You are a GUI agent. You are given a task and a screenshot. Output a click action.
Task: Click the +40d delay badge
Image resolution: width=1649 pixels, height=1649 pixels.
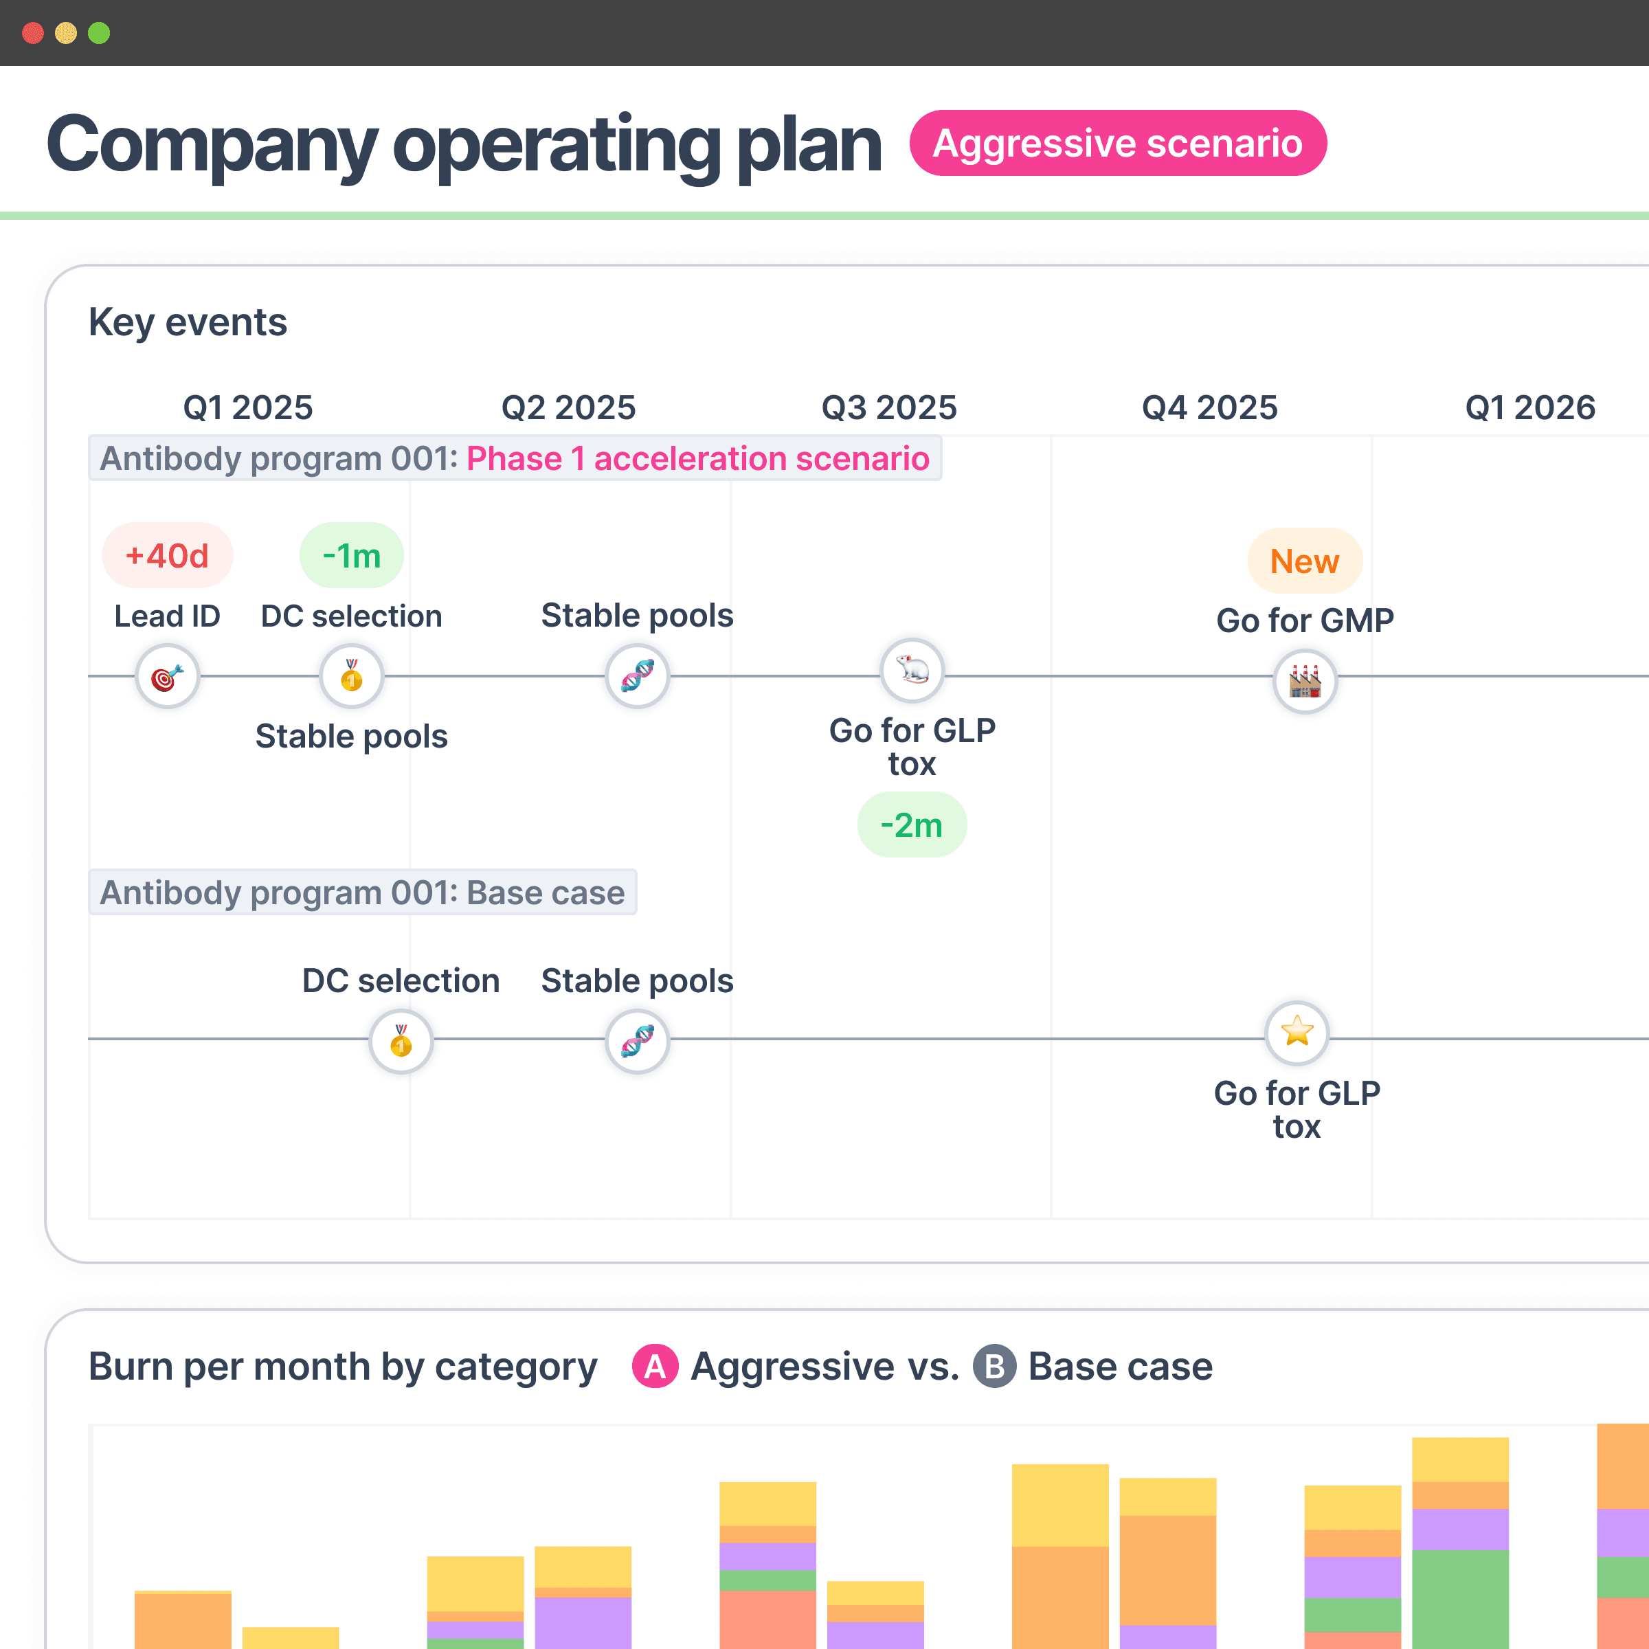[x=167, y=556]
